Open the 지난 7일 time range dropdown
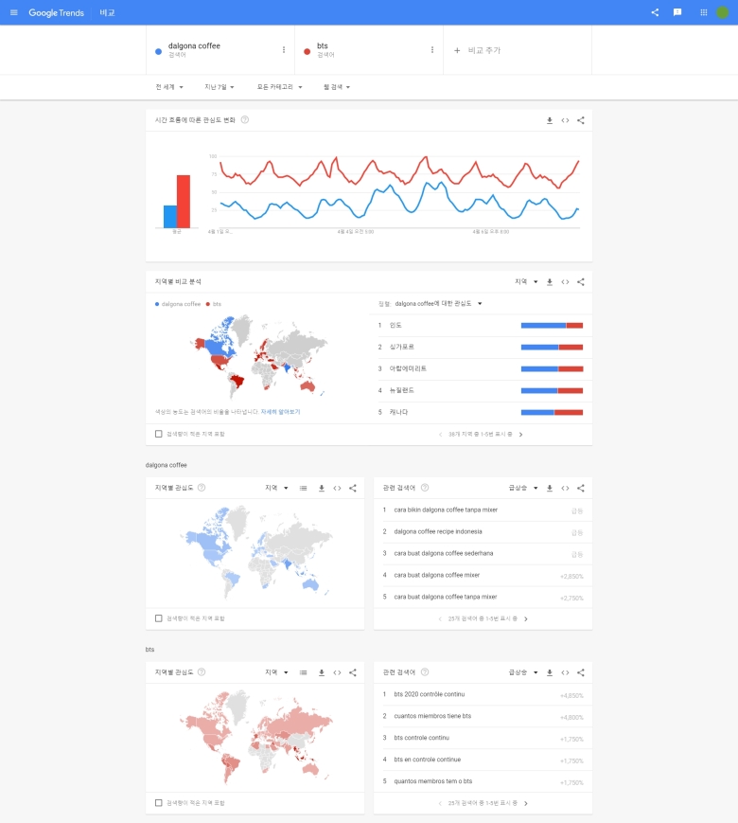 click(220, 87)
